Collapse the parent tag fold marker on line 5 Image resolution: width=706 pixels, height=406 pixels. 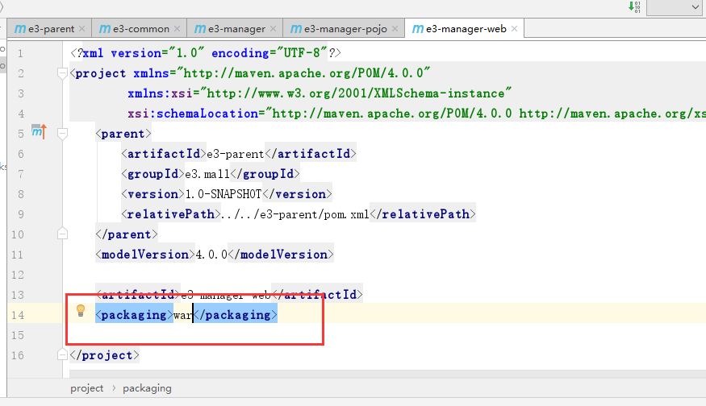pyautogui.click(x=63, y=134)
